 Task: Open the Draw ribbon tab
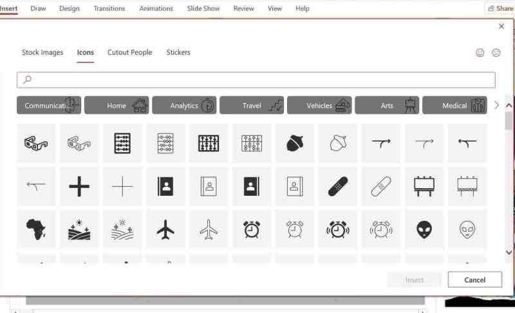38,8
